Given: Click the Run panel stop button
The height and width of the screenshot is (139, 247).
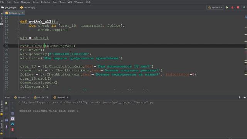Looking at the screenshot, I should pos(7,108).
